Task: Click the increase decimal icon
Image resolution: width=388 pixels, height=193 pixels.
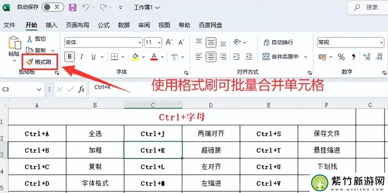Action: 367,57
